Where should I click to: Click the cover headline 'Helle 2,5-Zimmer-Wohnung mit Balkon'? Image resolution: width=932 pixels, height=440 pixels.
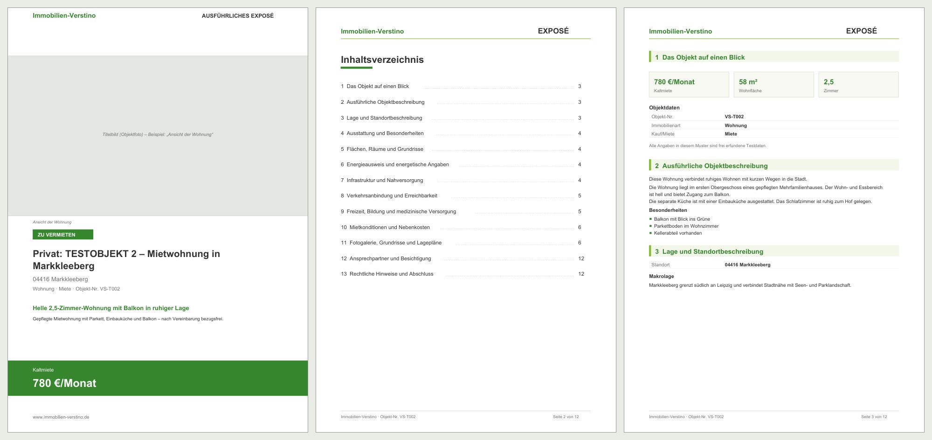pos(111,308)
